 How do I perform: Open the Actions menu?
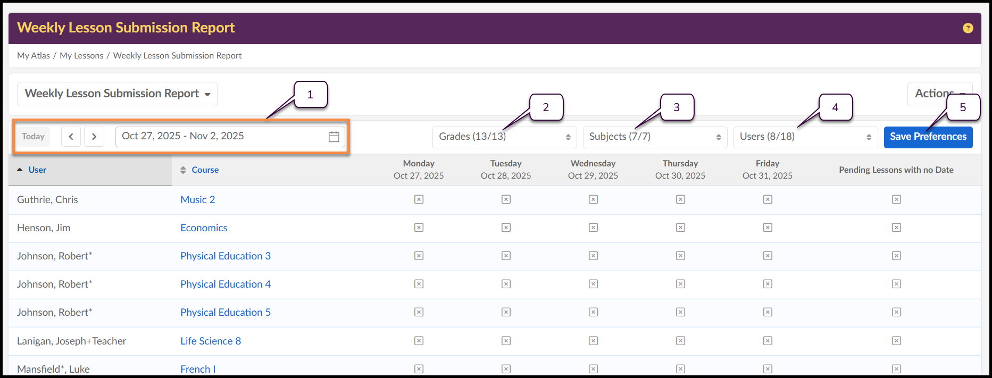point(935,94)
